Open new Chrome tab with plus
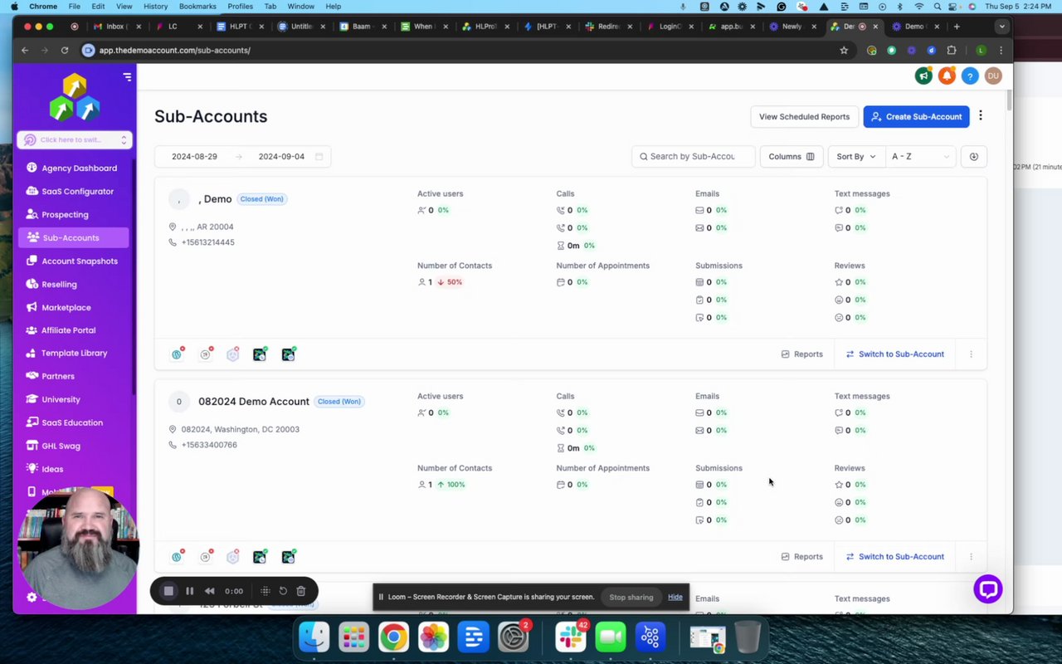This screenshot has height=664, width=1062. click(x=957, y=27)
